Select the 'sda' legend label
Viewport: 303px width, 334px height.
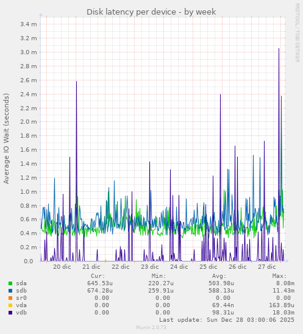21,283
